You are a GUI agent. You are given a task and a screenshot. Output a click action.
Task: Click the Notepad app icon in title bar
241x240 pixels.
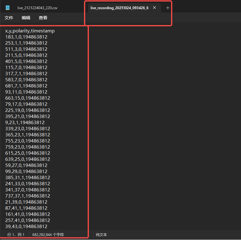8,8
